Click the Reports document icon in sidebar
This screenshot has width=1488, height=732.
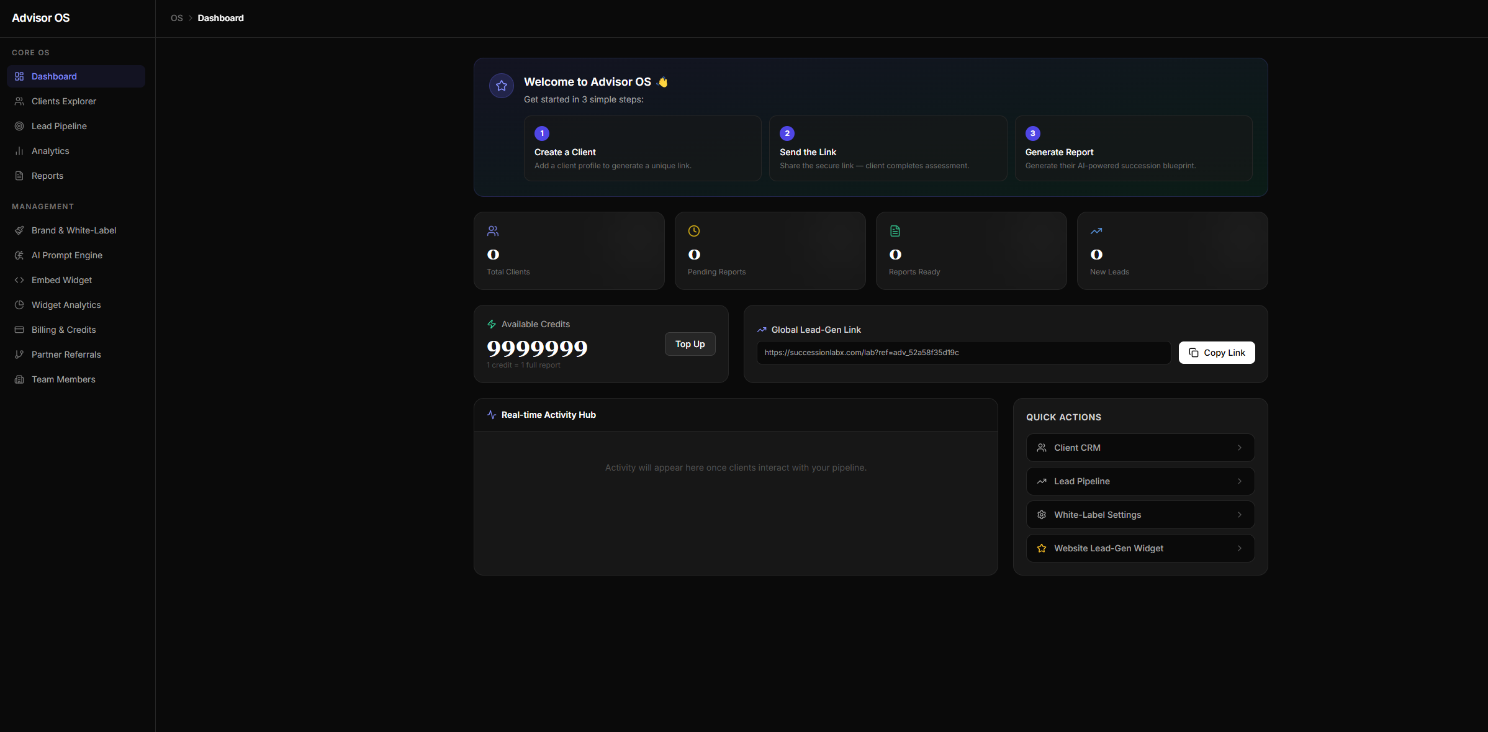(19, 176)
